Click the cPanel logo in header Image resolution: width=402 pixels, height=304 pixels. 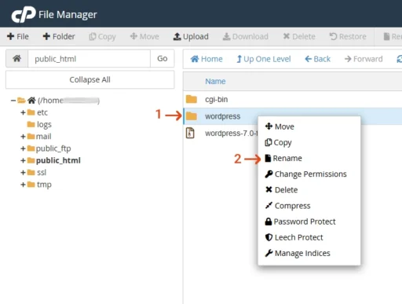24,14
